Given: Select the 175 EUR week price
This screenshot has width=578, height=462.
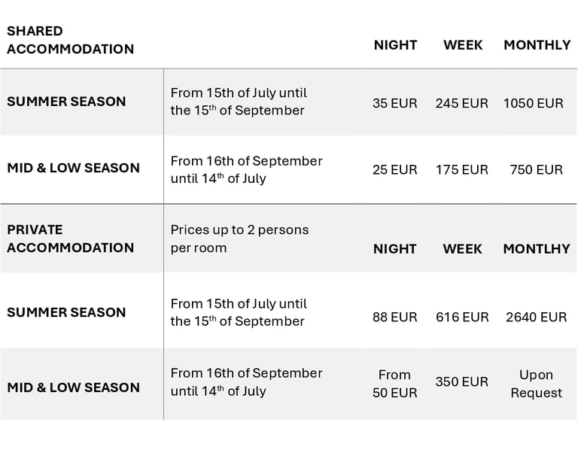Looking at the screenshot, I should (461, 169).
